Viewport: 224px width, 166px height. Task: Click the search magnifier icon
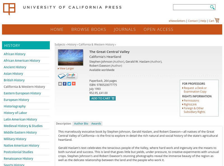pyautogui.click(x=212, y=7)
